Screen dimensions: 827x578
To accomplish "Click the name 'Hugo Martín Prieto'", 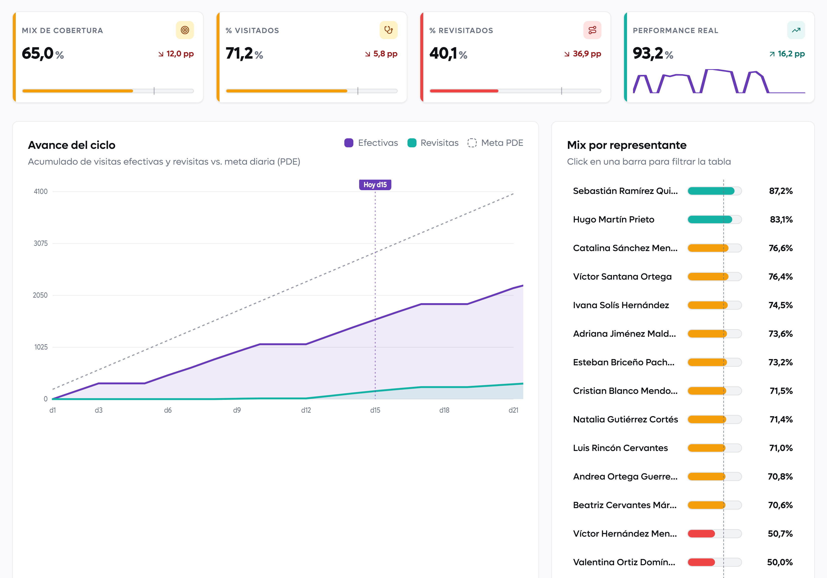I will pyautogui.click(x=614, y=219).
